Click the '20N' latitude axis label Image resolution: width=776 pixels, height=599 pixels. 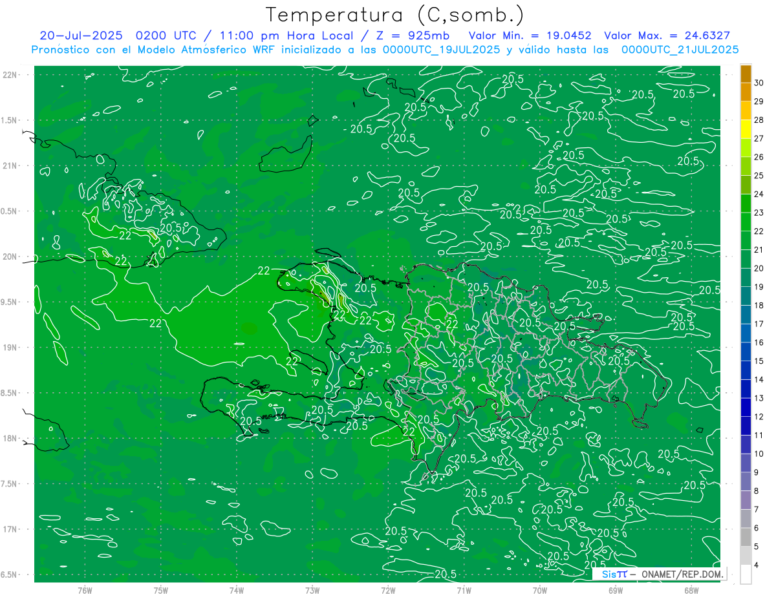coord(10,257)
